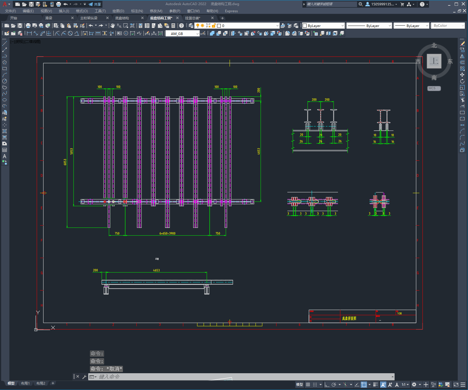Close the 主桁架纵梁 drawing tab
This screenshot has height=390, width=468.
point(107,18)
